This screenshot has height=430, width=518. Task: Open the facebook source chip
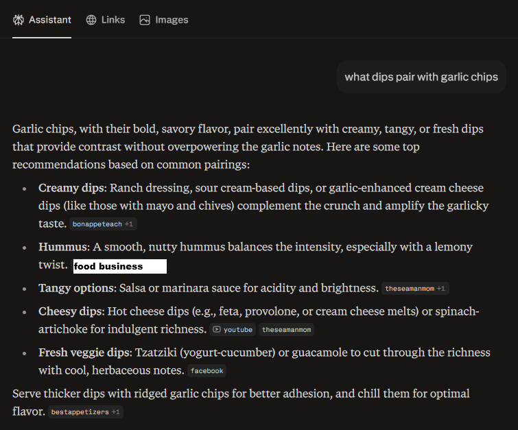(207, 371)
